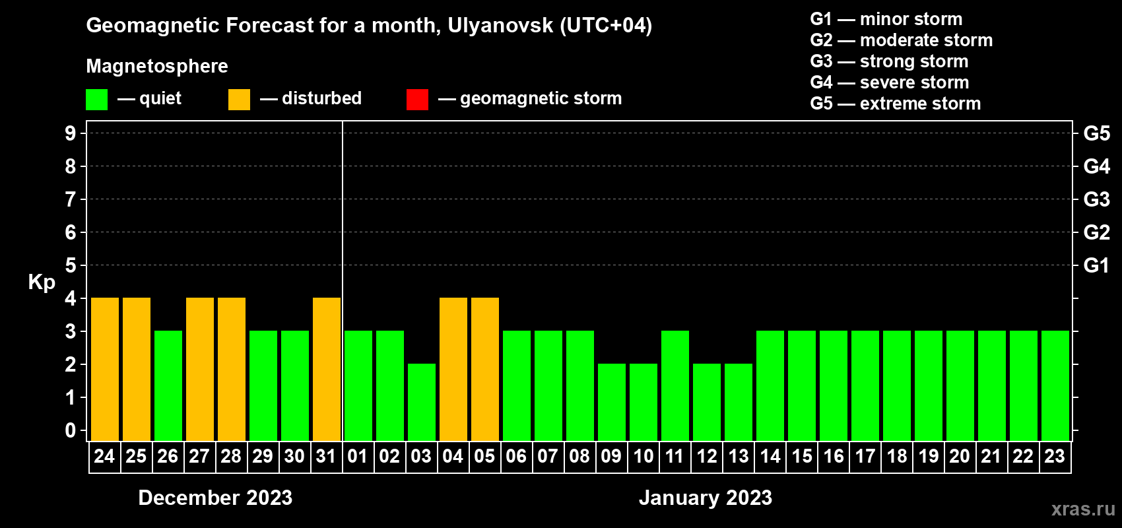Image resolution: width=1122 pixels, height=528 pixels.
Task: Select the green bar for December 26
Action: click(168, 386)
